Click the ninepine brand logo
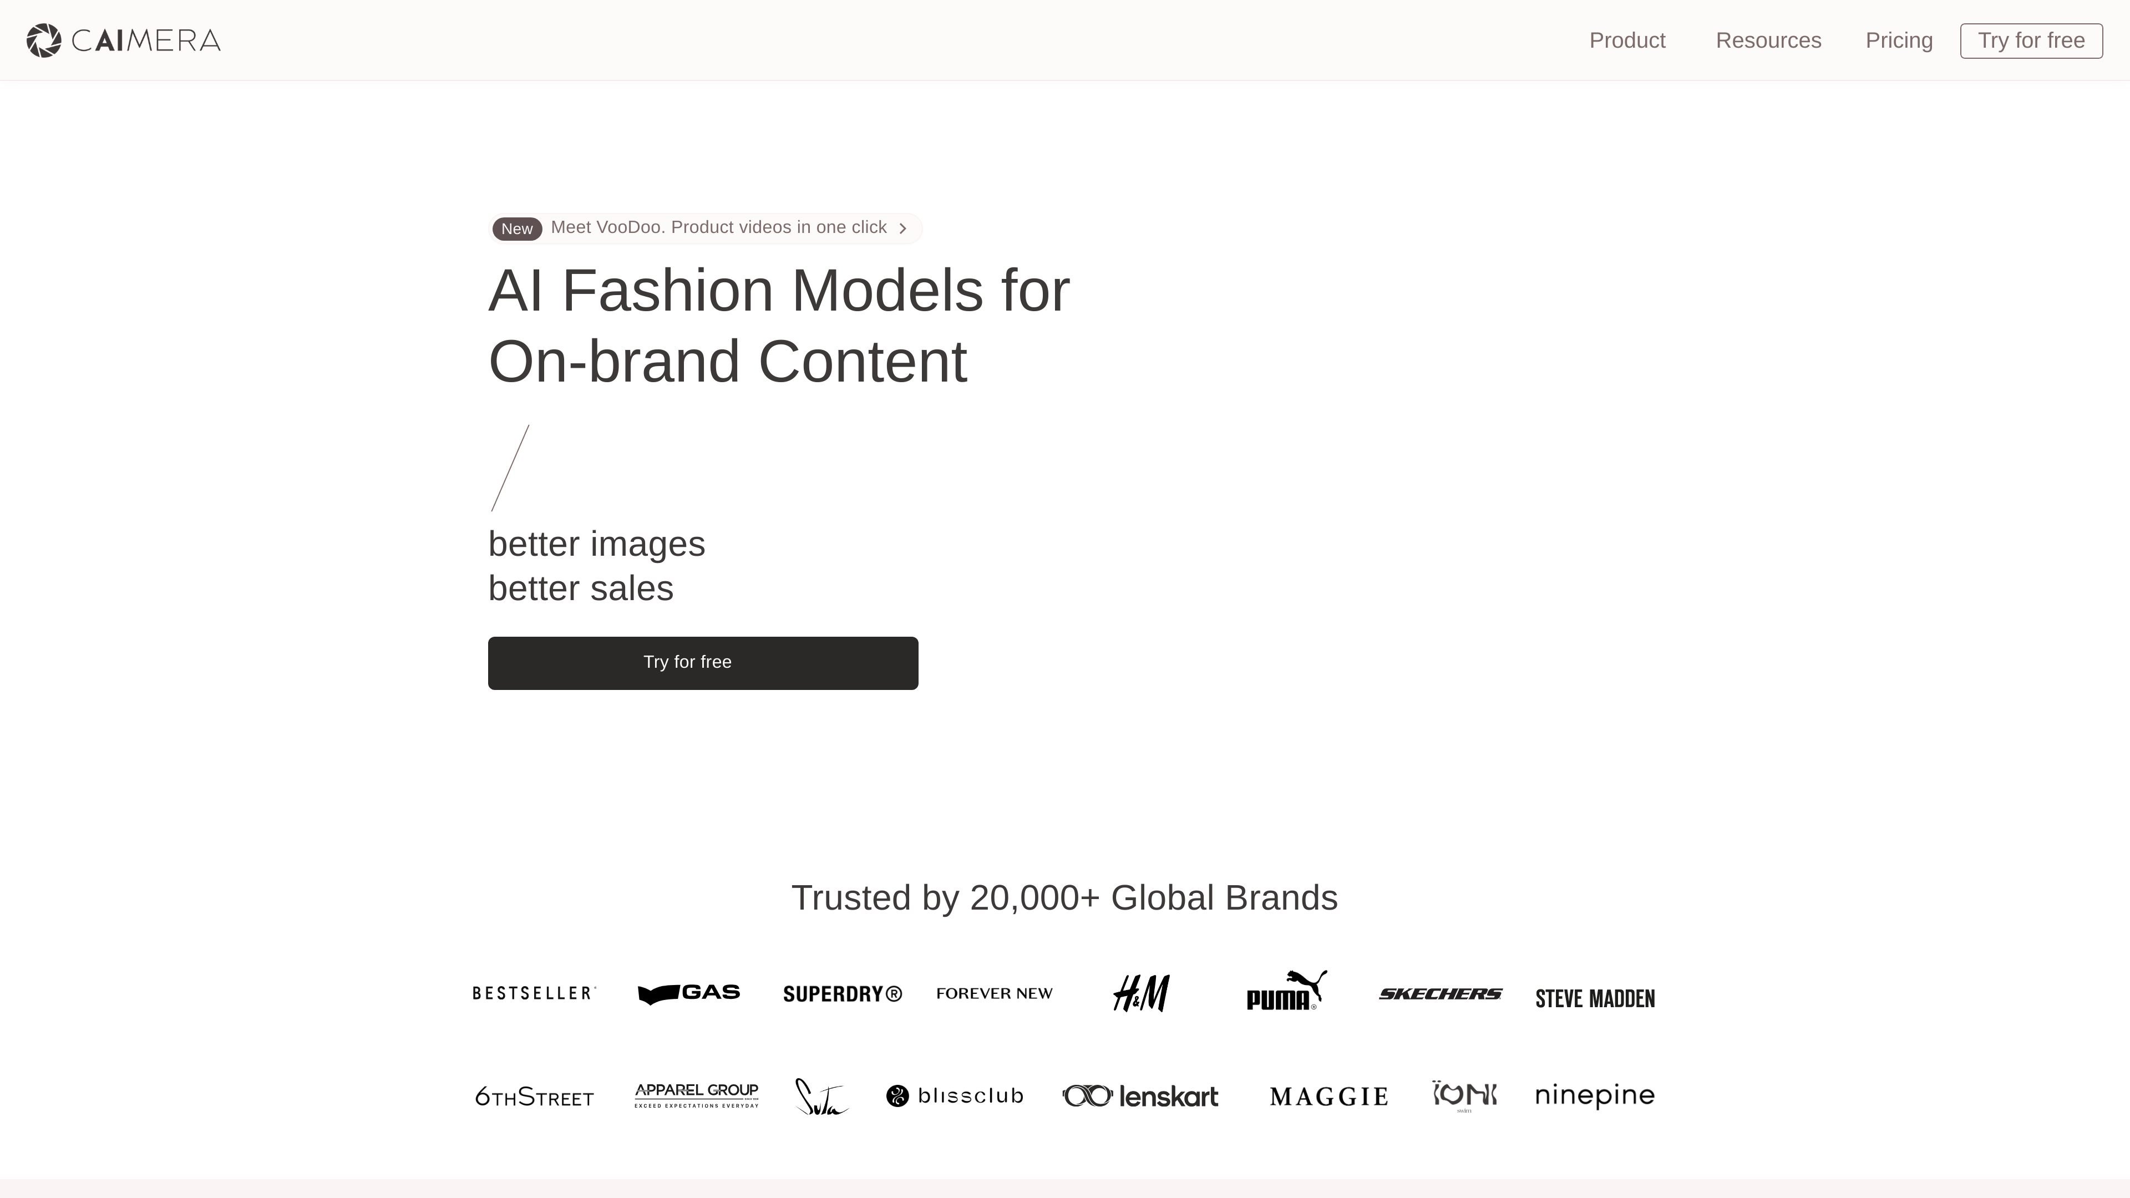 click(1595, 1095)
